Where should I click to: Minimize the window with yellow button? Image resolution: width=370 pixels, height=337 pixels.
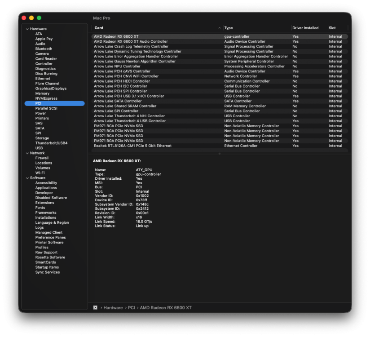coord(31,18)
